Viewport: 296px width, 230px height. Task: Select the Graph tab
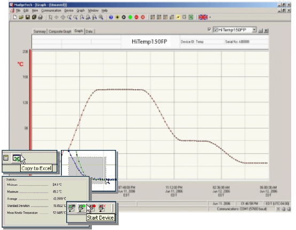pyautogui.click(x=79, y=31)
